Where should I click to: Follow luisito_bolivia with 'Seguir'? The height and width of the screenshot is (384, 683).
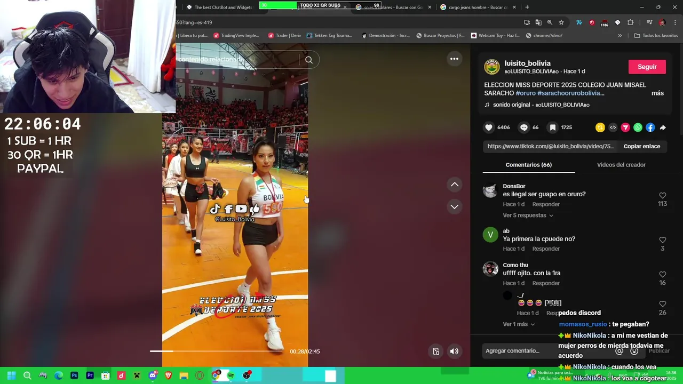pyautogui.click(x=647, y=67)
